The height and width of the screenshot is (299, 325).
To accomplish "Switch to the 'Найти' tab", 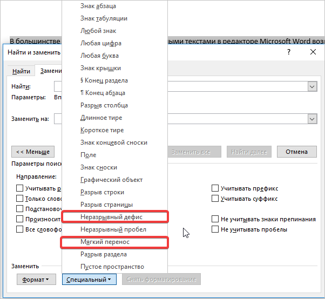I will (22, 71).
